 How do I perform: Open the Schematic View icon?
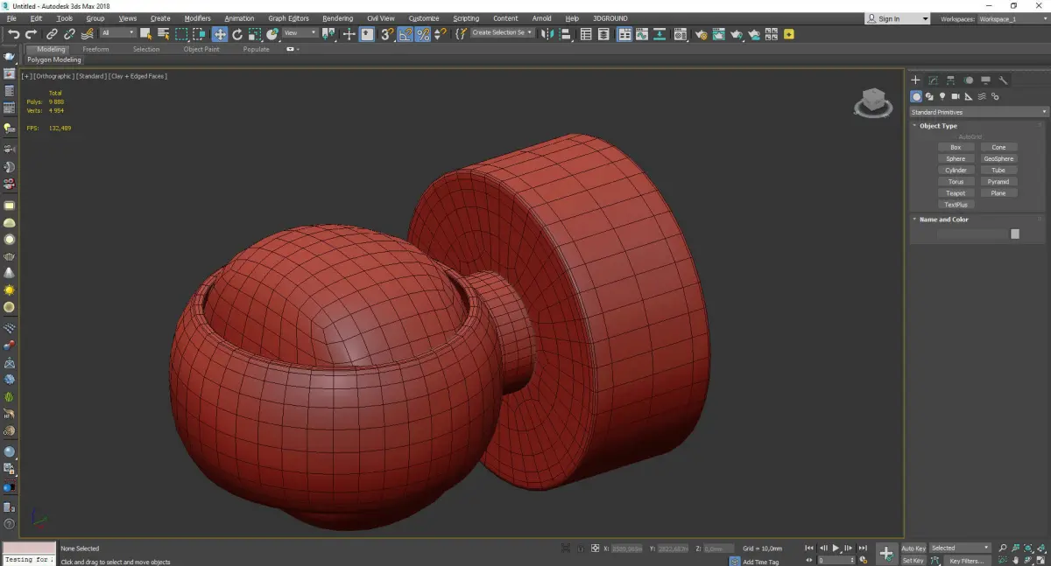pos(660,34)
